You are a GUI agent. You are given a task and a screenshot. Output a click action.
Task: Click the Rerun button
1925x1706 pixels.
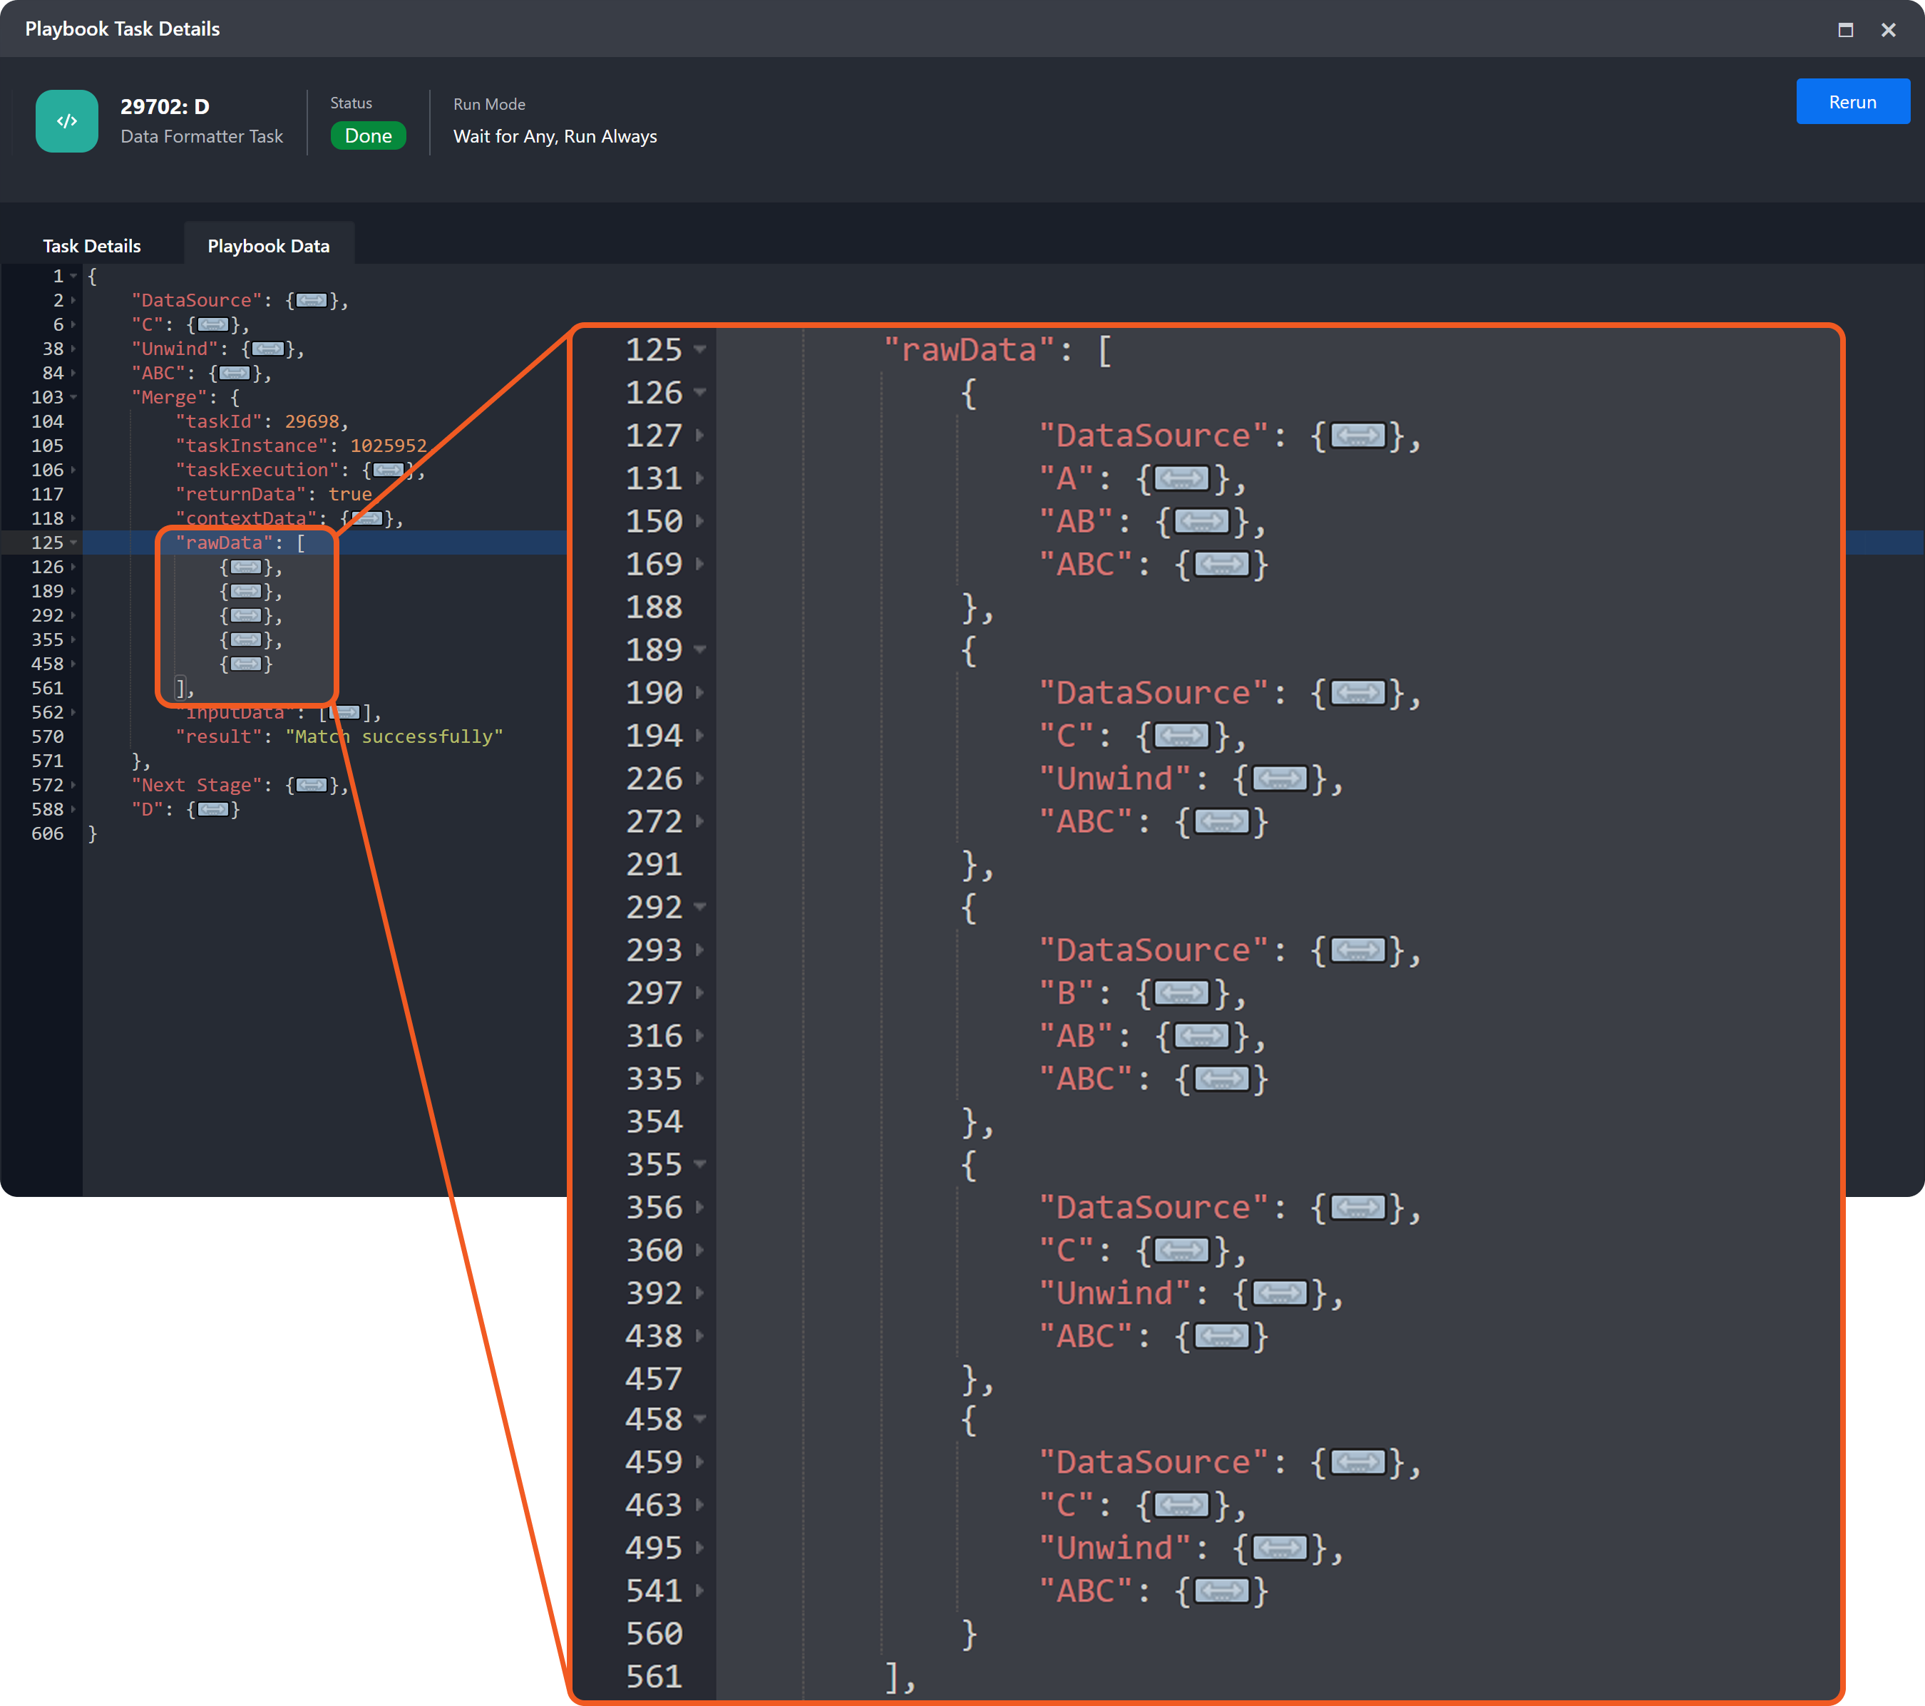click(x=1852, y=102)
